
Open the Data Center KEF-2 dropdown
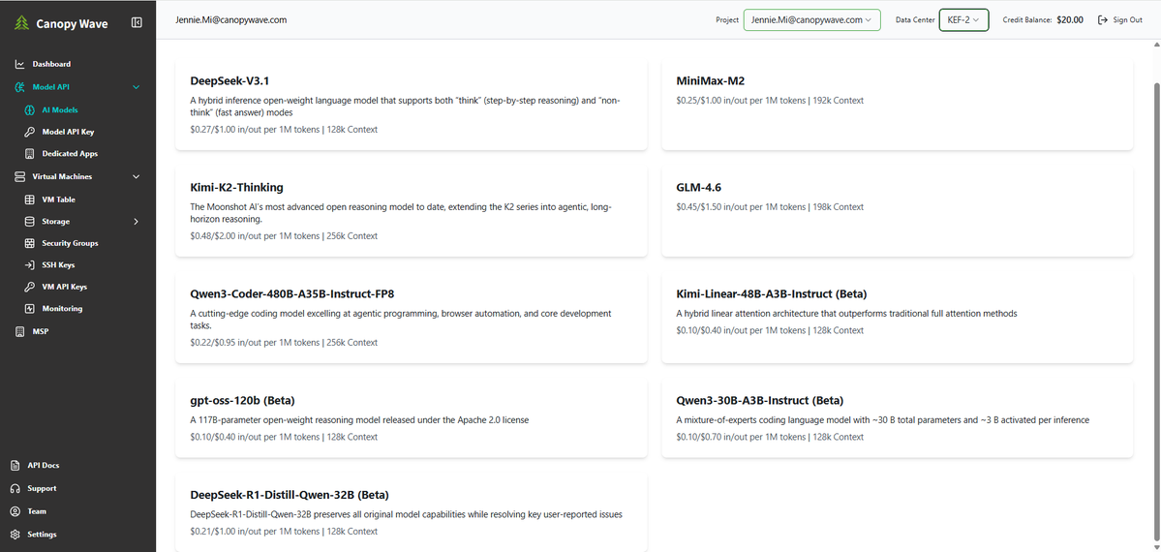[x=963, y=20]
